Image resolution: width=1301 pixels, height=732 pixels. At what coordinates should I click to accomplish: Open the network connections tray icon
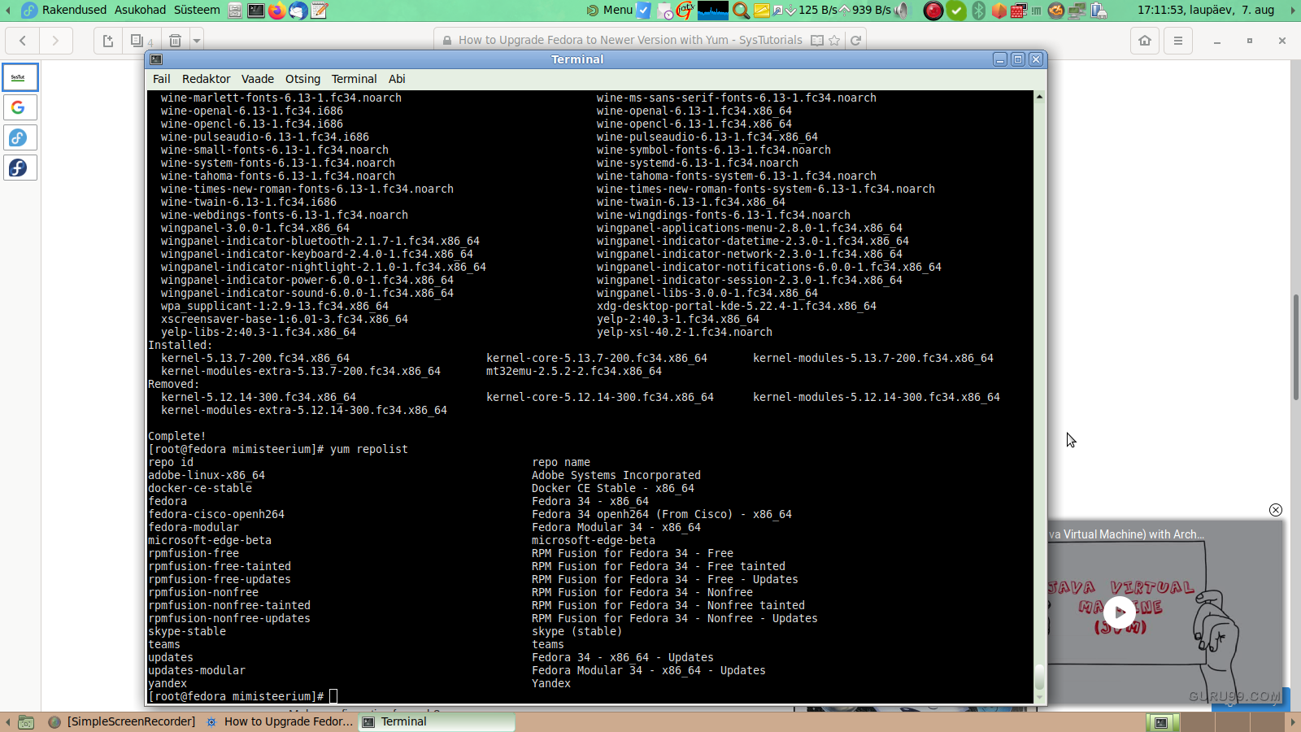click(1077, 11)
